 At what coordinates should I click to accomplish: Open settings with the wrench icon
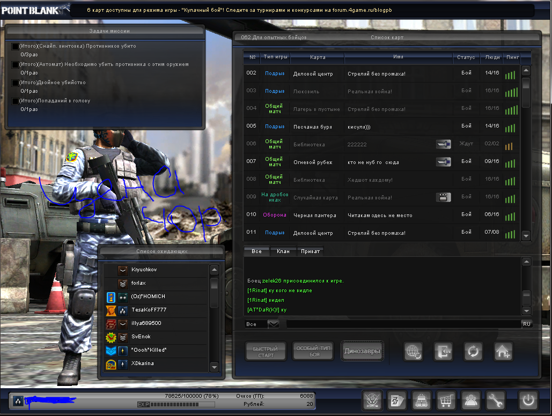495,400
